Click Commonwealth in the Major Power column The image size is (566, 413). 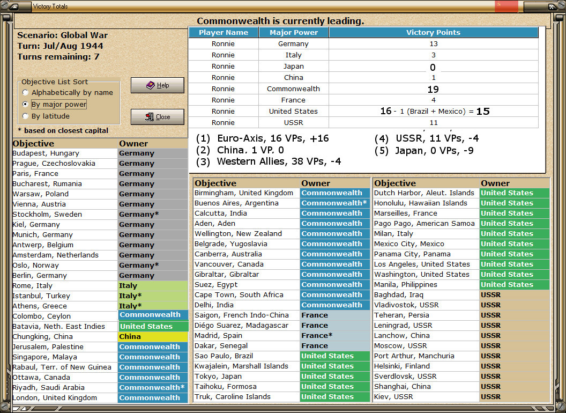(294, 88)
